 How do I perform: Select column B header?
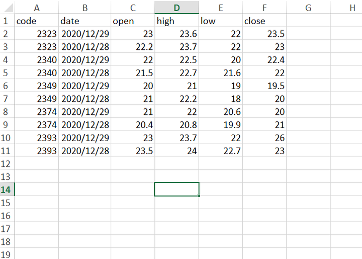click(85, 8)
